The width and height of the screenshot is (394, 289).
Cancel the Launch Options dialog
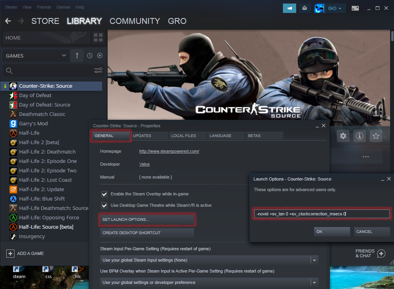point(372,232)
